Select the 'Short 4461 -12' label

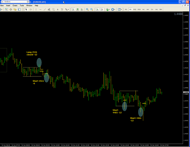click(136, 119)
